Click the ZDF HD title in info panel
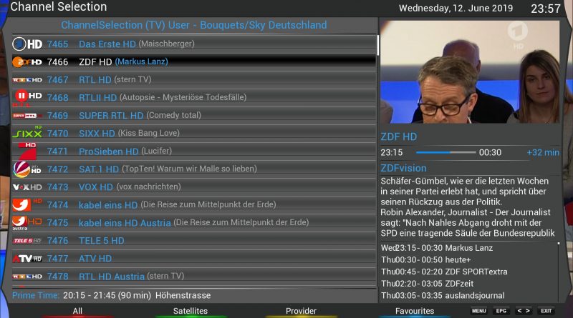Image resolution: width=573 pixels, height=318 pixels. (398, 136)
